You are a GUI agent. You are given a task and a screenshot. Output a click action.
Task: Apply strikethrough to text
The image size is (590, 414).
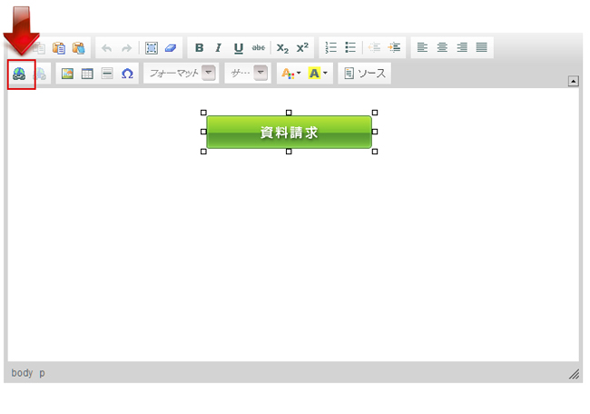pos(259,48)
